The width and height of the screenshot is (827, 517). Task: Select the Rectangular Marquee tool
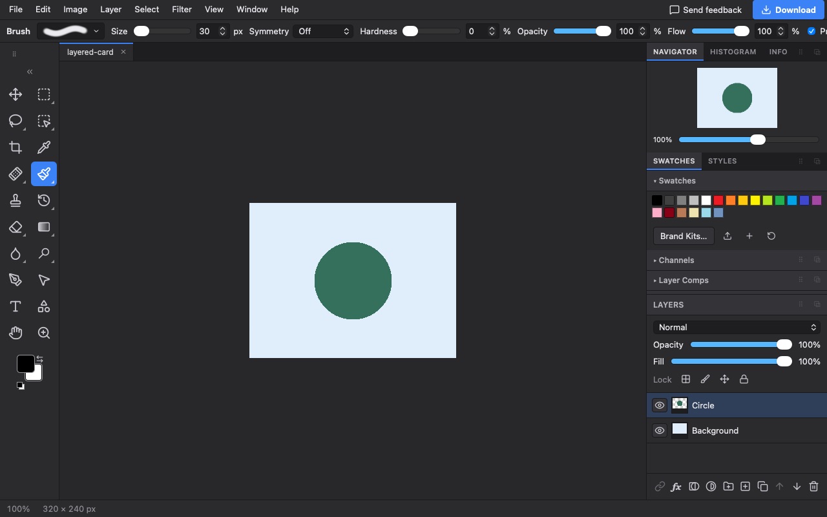pos(44,94)
